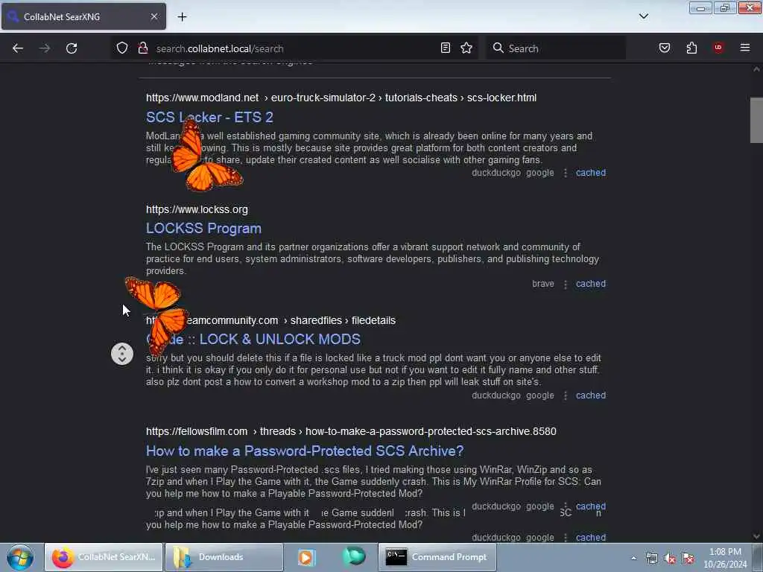This screenshot has width=763, height=572.
Task: Switch to the Command Prompt taskbar button
Action: point(437,557)
